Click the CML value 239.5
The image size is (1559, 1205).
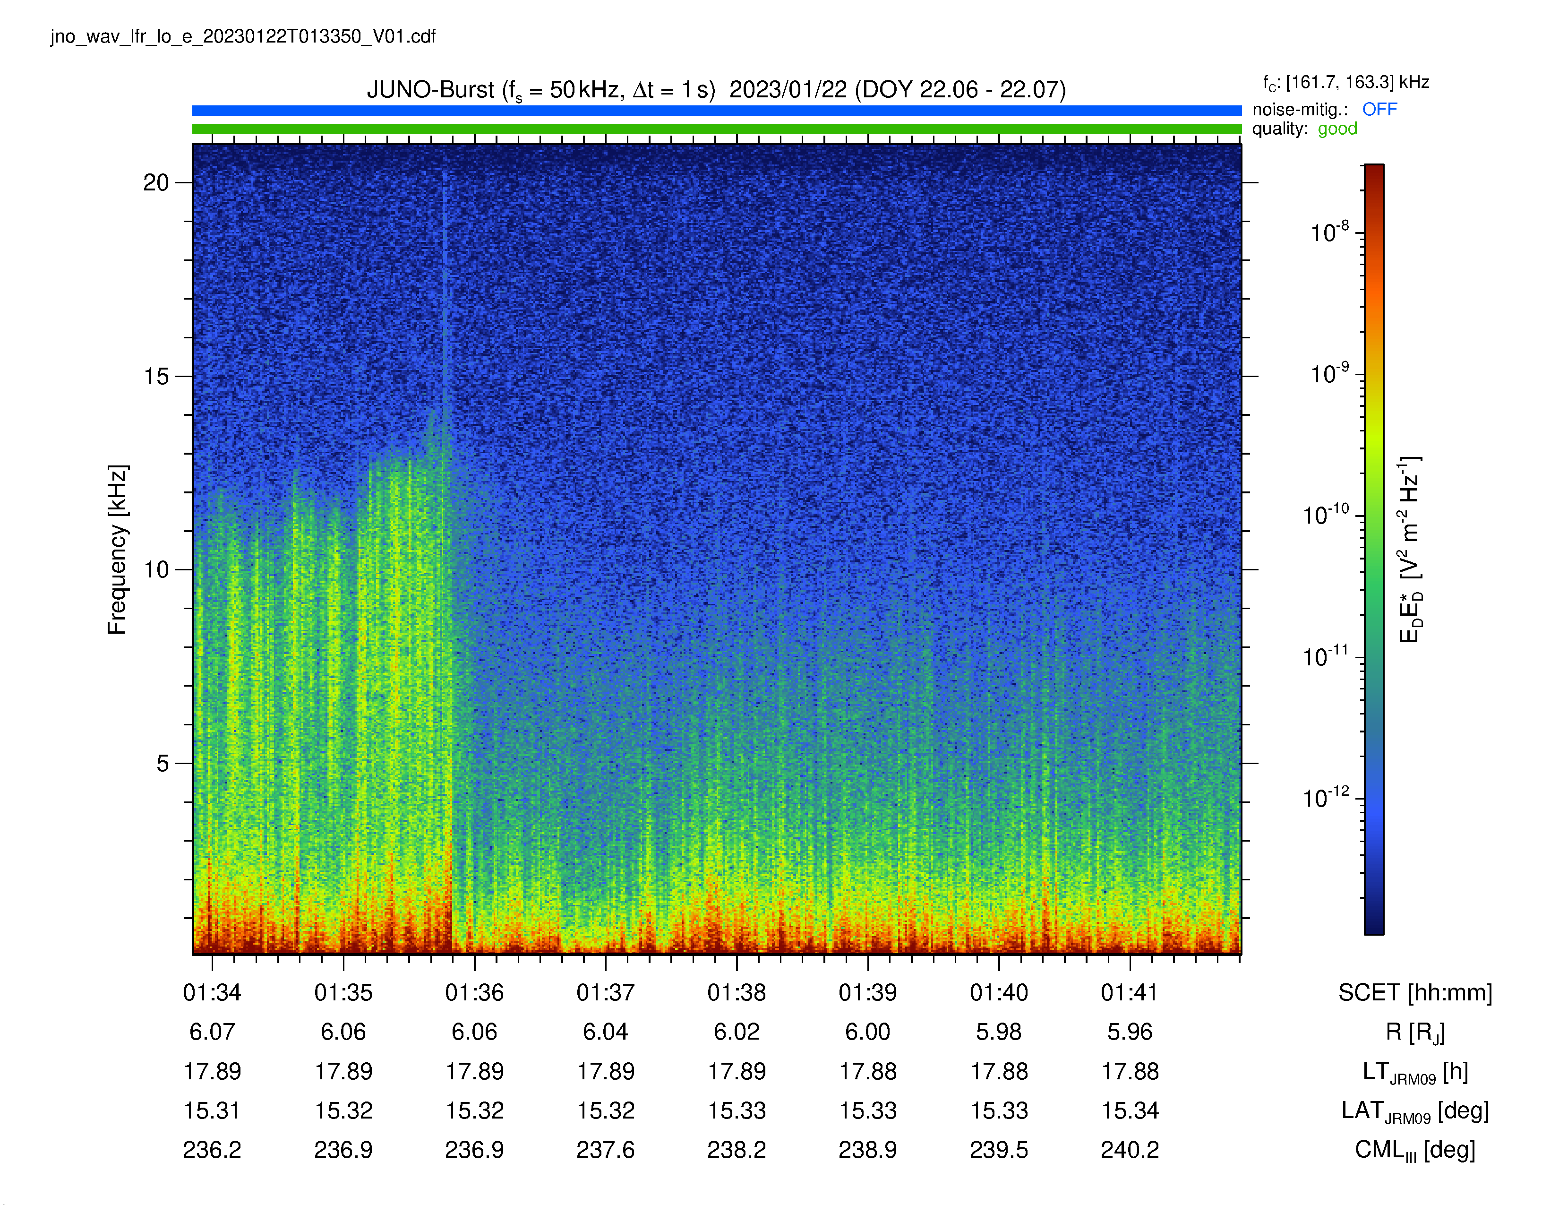(x=999, y=1150)
